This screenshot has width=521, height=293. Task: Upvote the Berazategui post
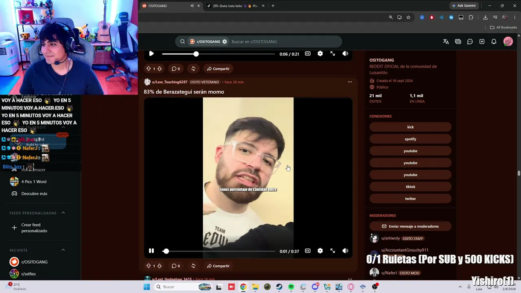pos(149,266)
